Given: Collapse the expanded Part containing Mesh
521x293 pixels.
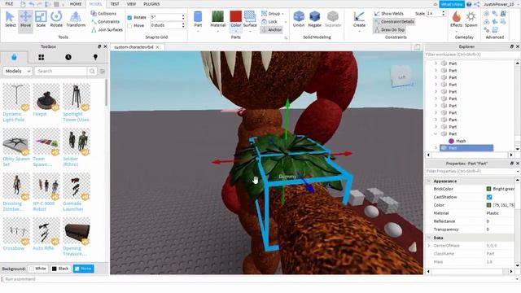Looking at the screenshot, I should (x=436, y=133).
